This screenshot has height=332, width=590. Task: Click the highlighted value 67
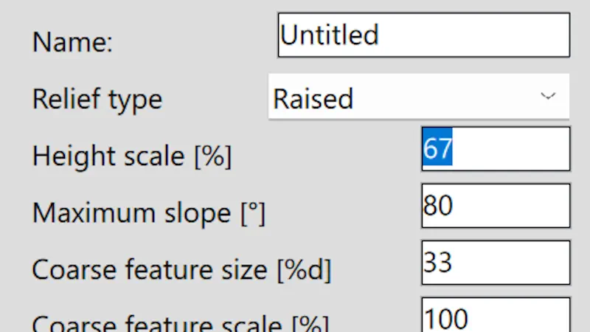pos(437,149)
